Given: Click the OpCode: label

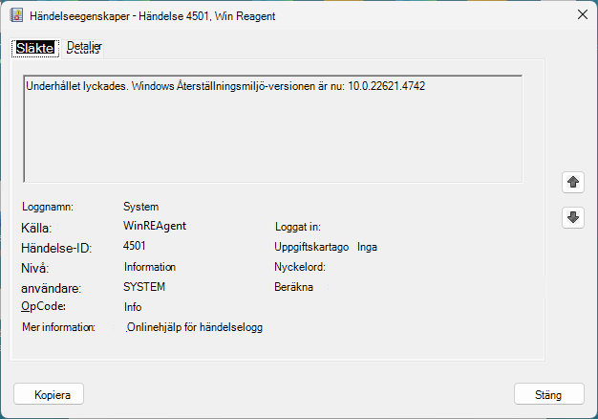Looking at the screenshot, I should [x=44, y=306].
